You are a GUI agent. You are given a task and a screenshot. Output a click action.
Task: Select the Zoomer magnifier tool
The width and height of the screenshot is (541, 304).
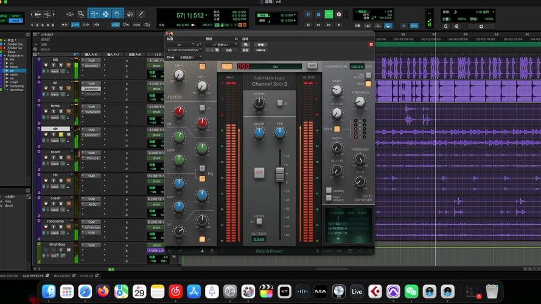pos(81,14)
